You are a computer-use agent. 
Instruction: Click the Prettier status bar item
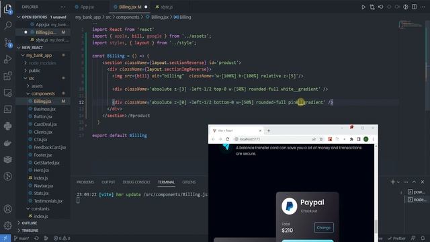click(396, 238)
